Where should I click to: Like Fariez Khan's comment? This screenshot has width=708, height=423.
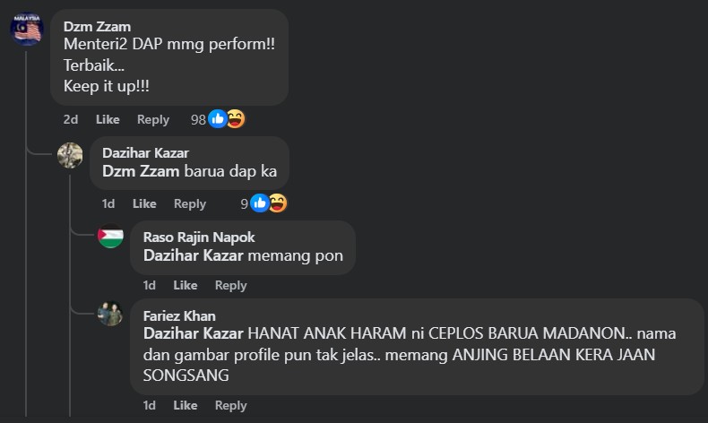[185, 405]
